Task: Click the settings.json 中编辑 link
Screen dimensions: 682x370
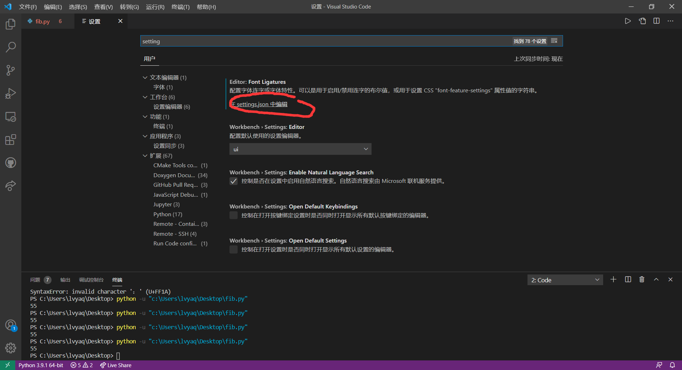Action: tap(262, 104)
